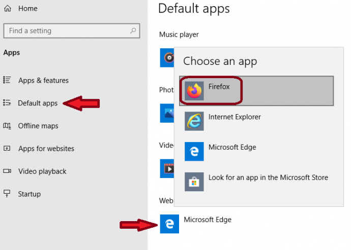The image size is (351, 250).
Task: Open Startup settings
Action: click(30, 194)
